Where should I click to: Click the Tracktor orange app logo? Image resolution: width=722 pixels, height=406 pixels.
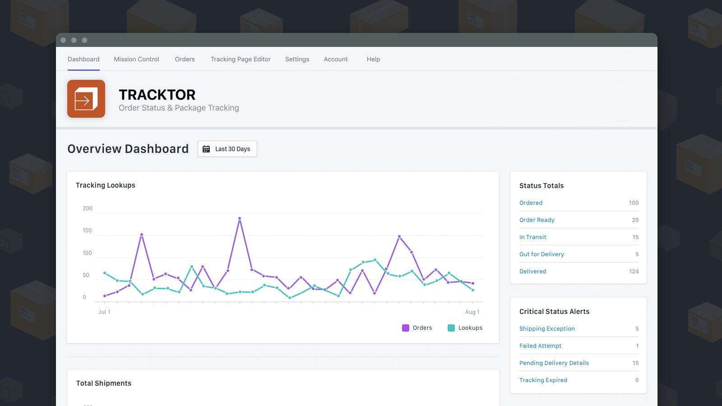[x=86, y=99]
